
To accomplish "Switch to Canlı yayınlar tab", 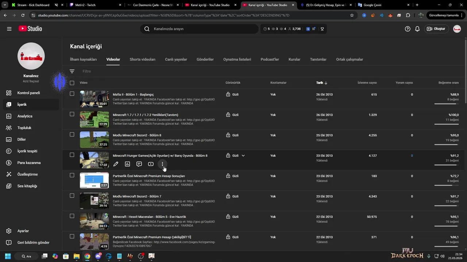I will [x=176, y=59].
